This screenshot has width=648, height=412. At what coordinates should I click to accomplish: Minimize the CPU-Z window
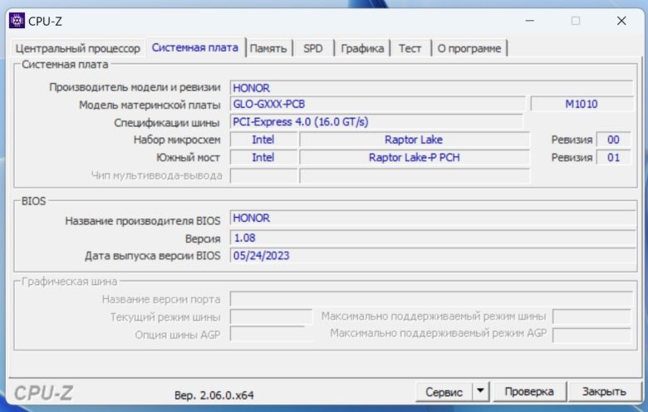[530, 21]
